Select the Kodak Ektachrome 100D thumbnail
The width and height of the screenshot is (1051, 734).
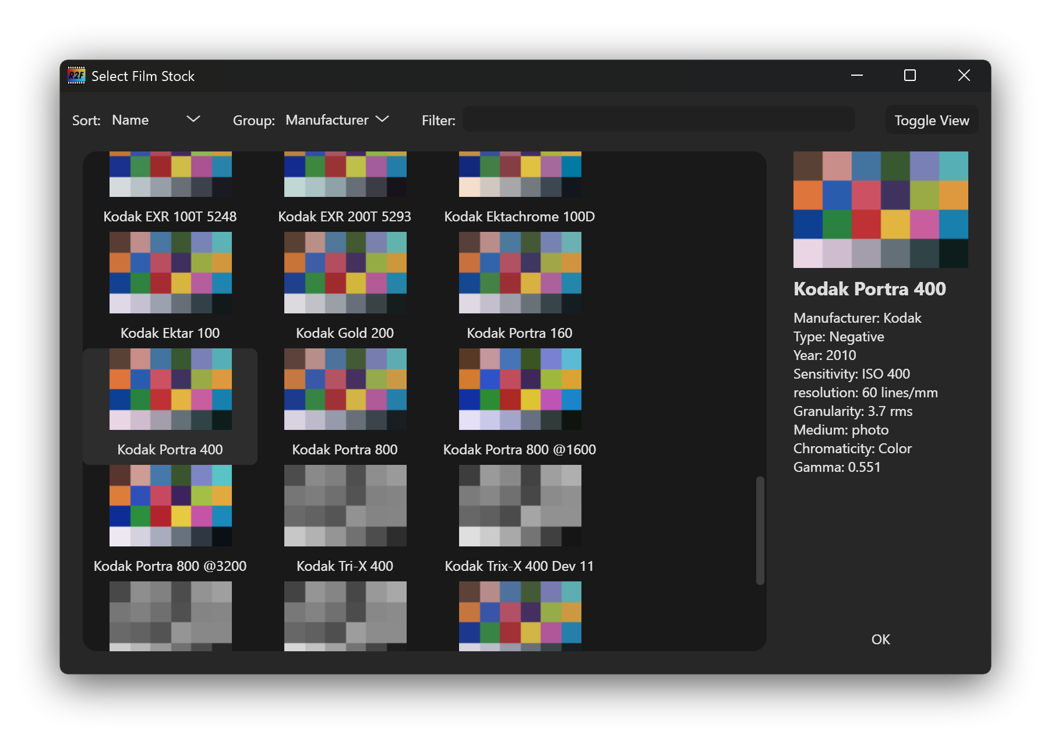[x=520, y=174]
